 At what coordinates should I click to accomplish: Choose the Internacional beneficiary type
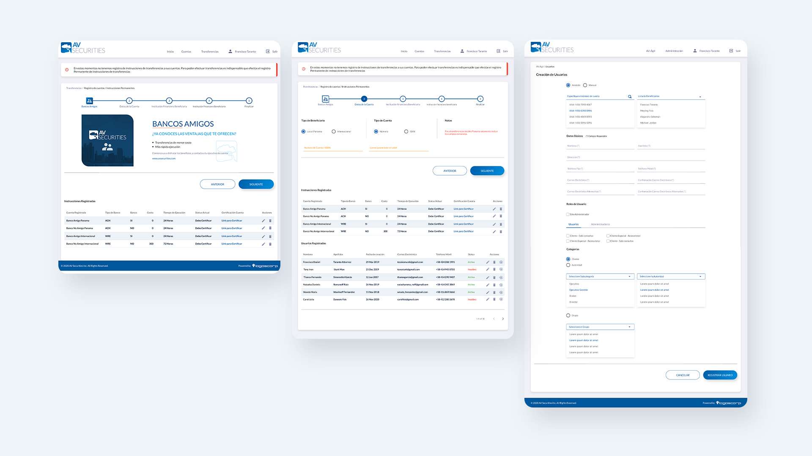tap(334, 132)
